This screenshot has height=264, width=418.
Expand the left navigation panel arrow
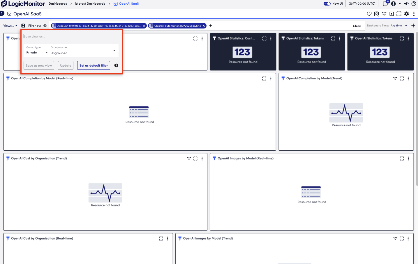[2, 13]
